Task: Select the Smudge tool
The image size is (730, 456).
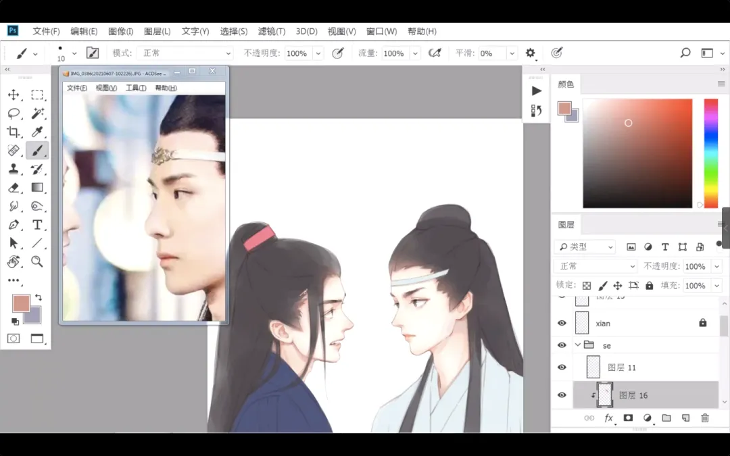Action: (x=14, y=206)
